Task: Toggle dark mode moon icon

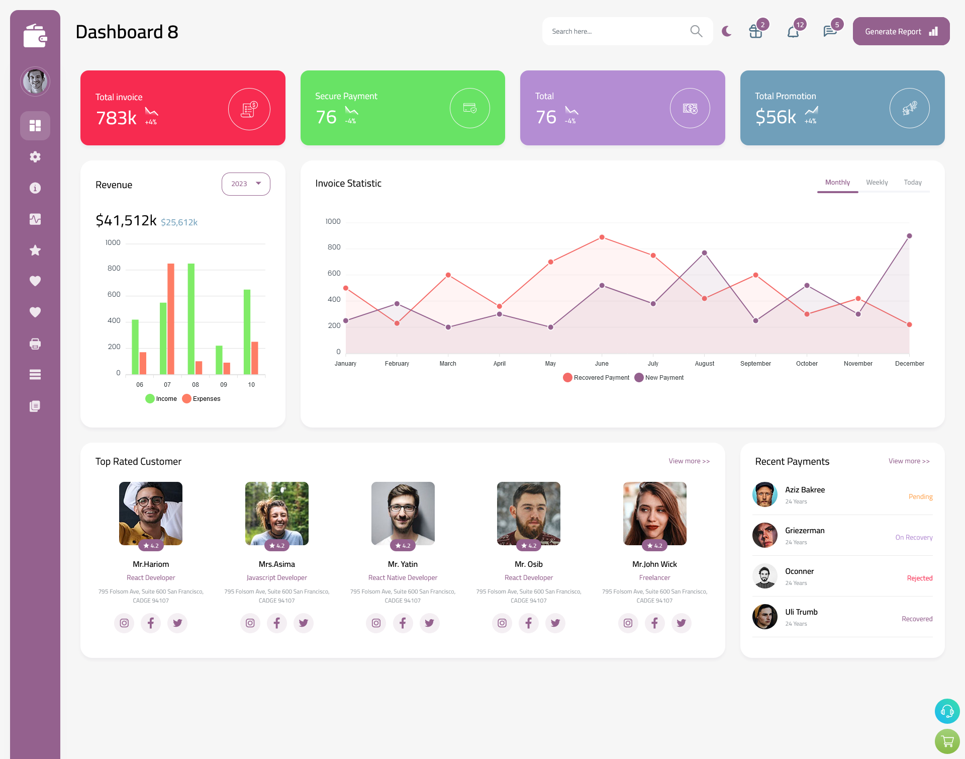Action: pos(726,31)
